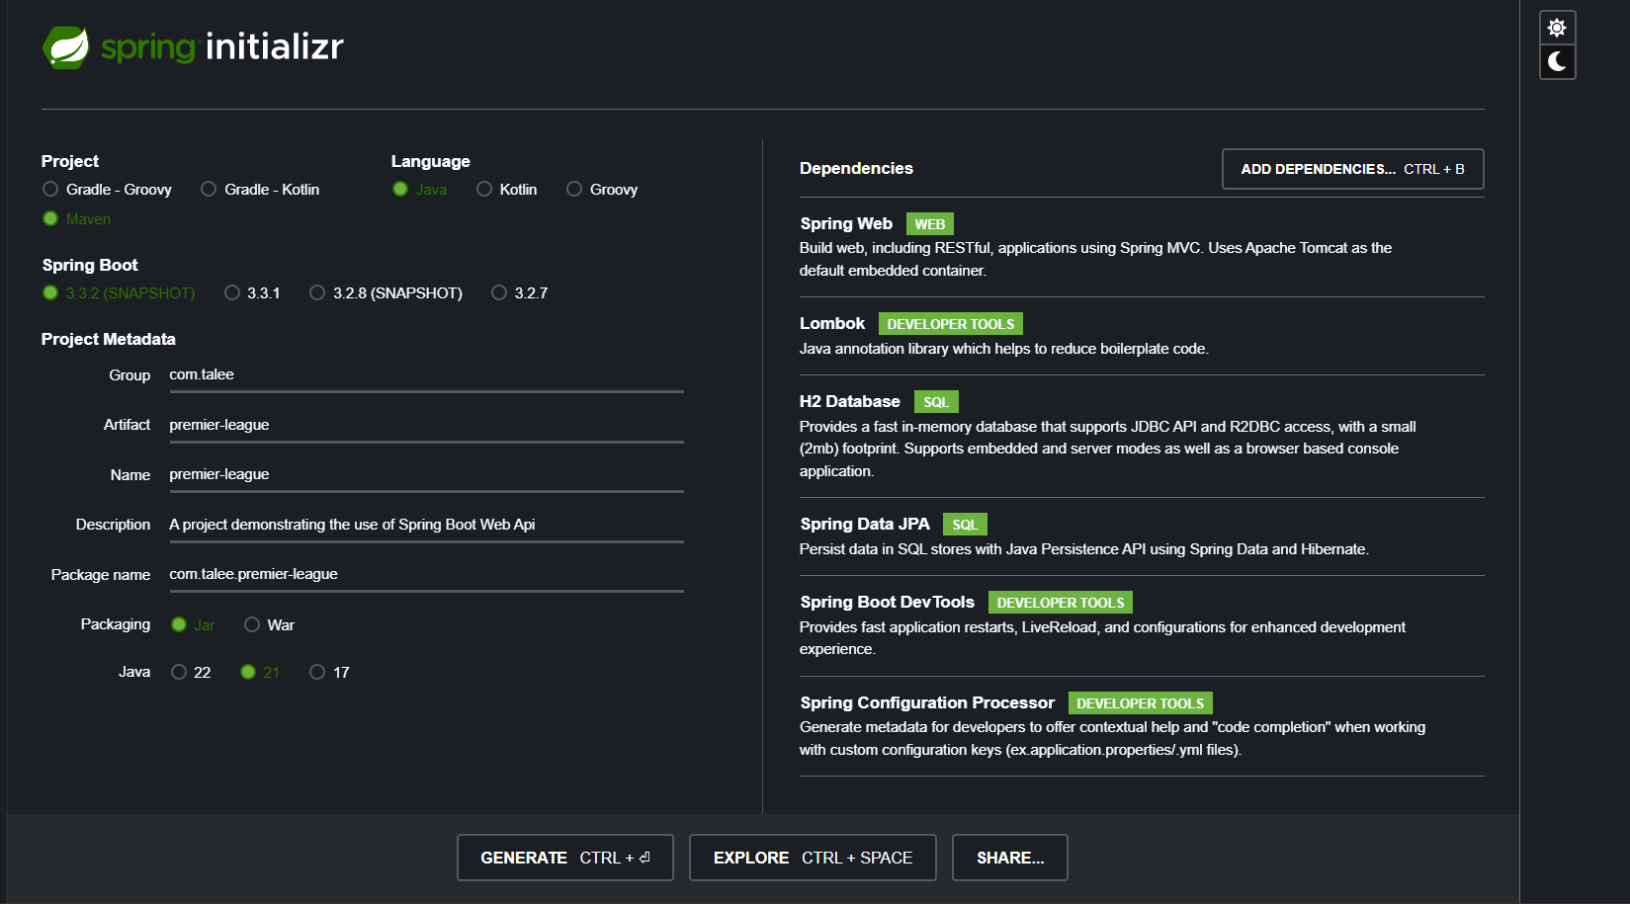Choose Kotlin as the language
Viewport: 1630px width, 904px height.
tap(506, 190)
